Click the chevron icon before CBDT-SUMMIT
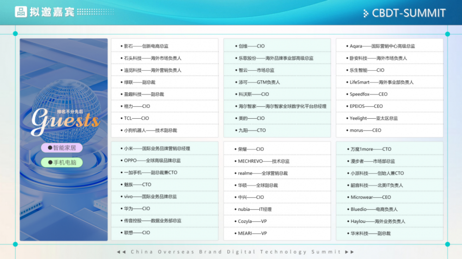Screen dimensions: 462x259 coord(366,13)
